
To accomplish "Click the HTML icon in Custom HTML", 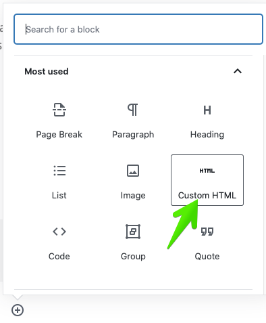I will [207, 171].
